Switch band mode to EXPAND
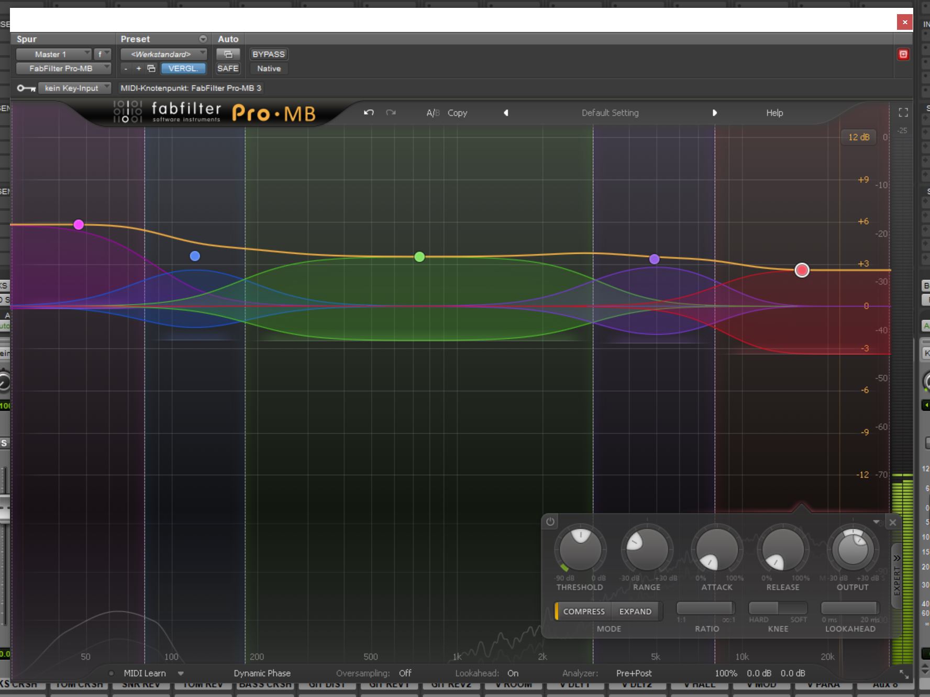Image resolution: width=930 pixels, height=697 pixels. [x=635, y=611]
